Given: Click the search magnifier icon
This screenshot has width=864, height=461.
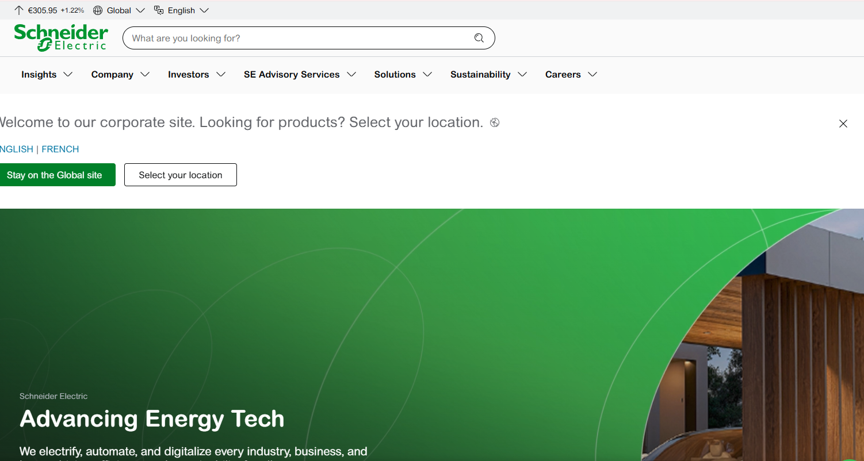Looking at the screenshot, I should click(x=479, y=38).
